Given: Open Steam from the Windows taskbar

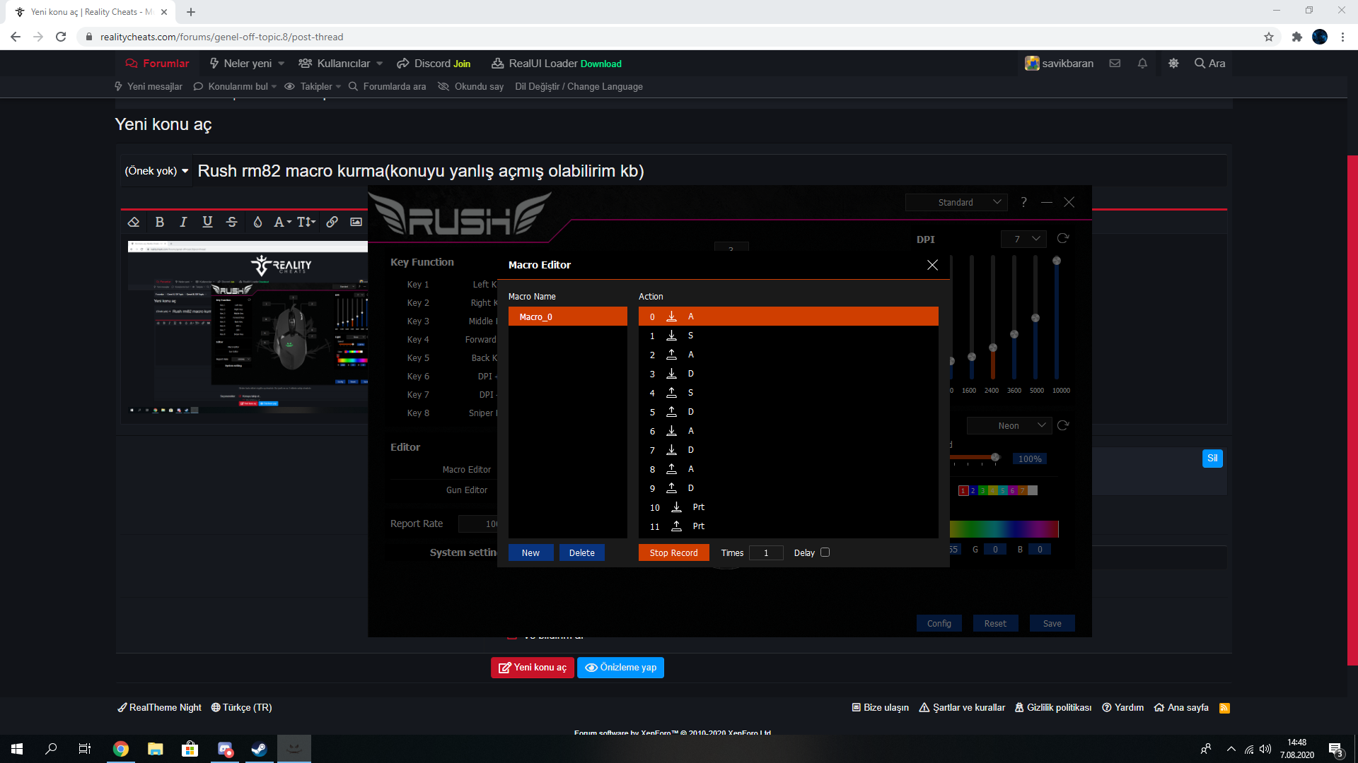Looking at the screenshot, I should 259,749.
